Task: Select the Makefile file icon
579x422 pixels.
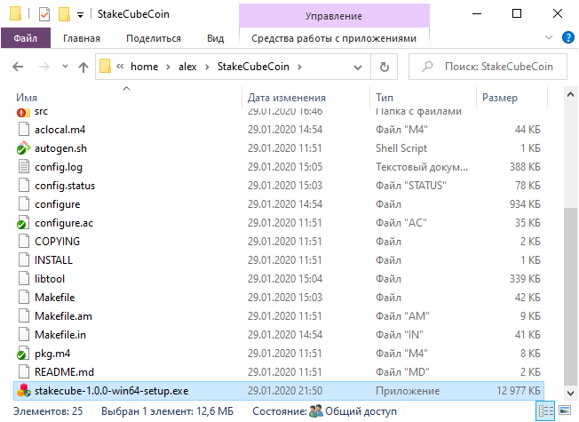Action: coord(24,297)
